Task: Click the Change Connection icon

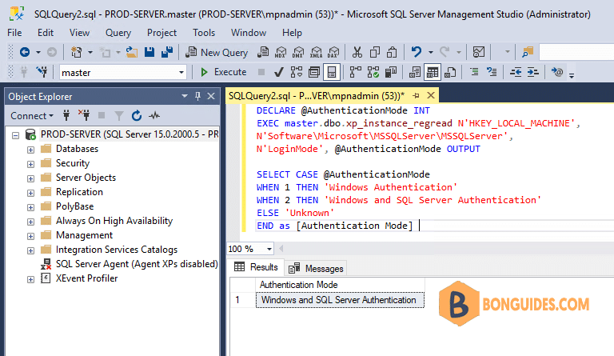Action: (42, 72)
